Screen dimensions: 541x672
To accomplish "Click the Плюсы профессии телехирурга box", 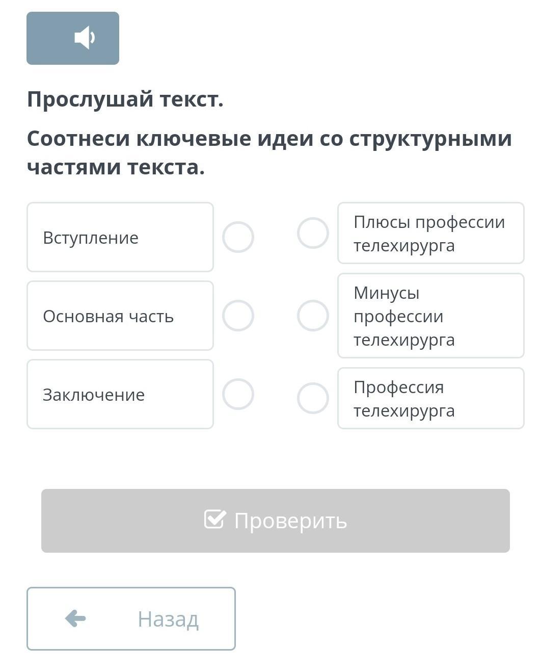I will (430, 233).
